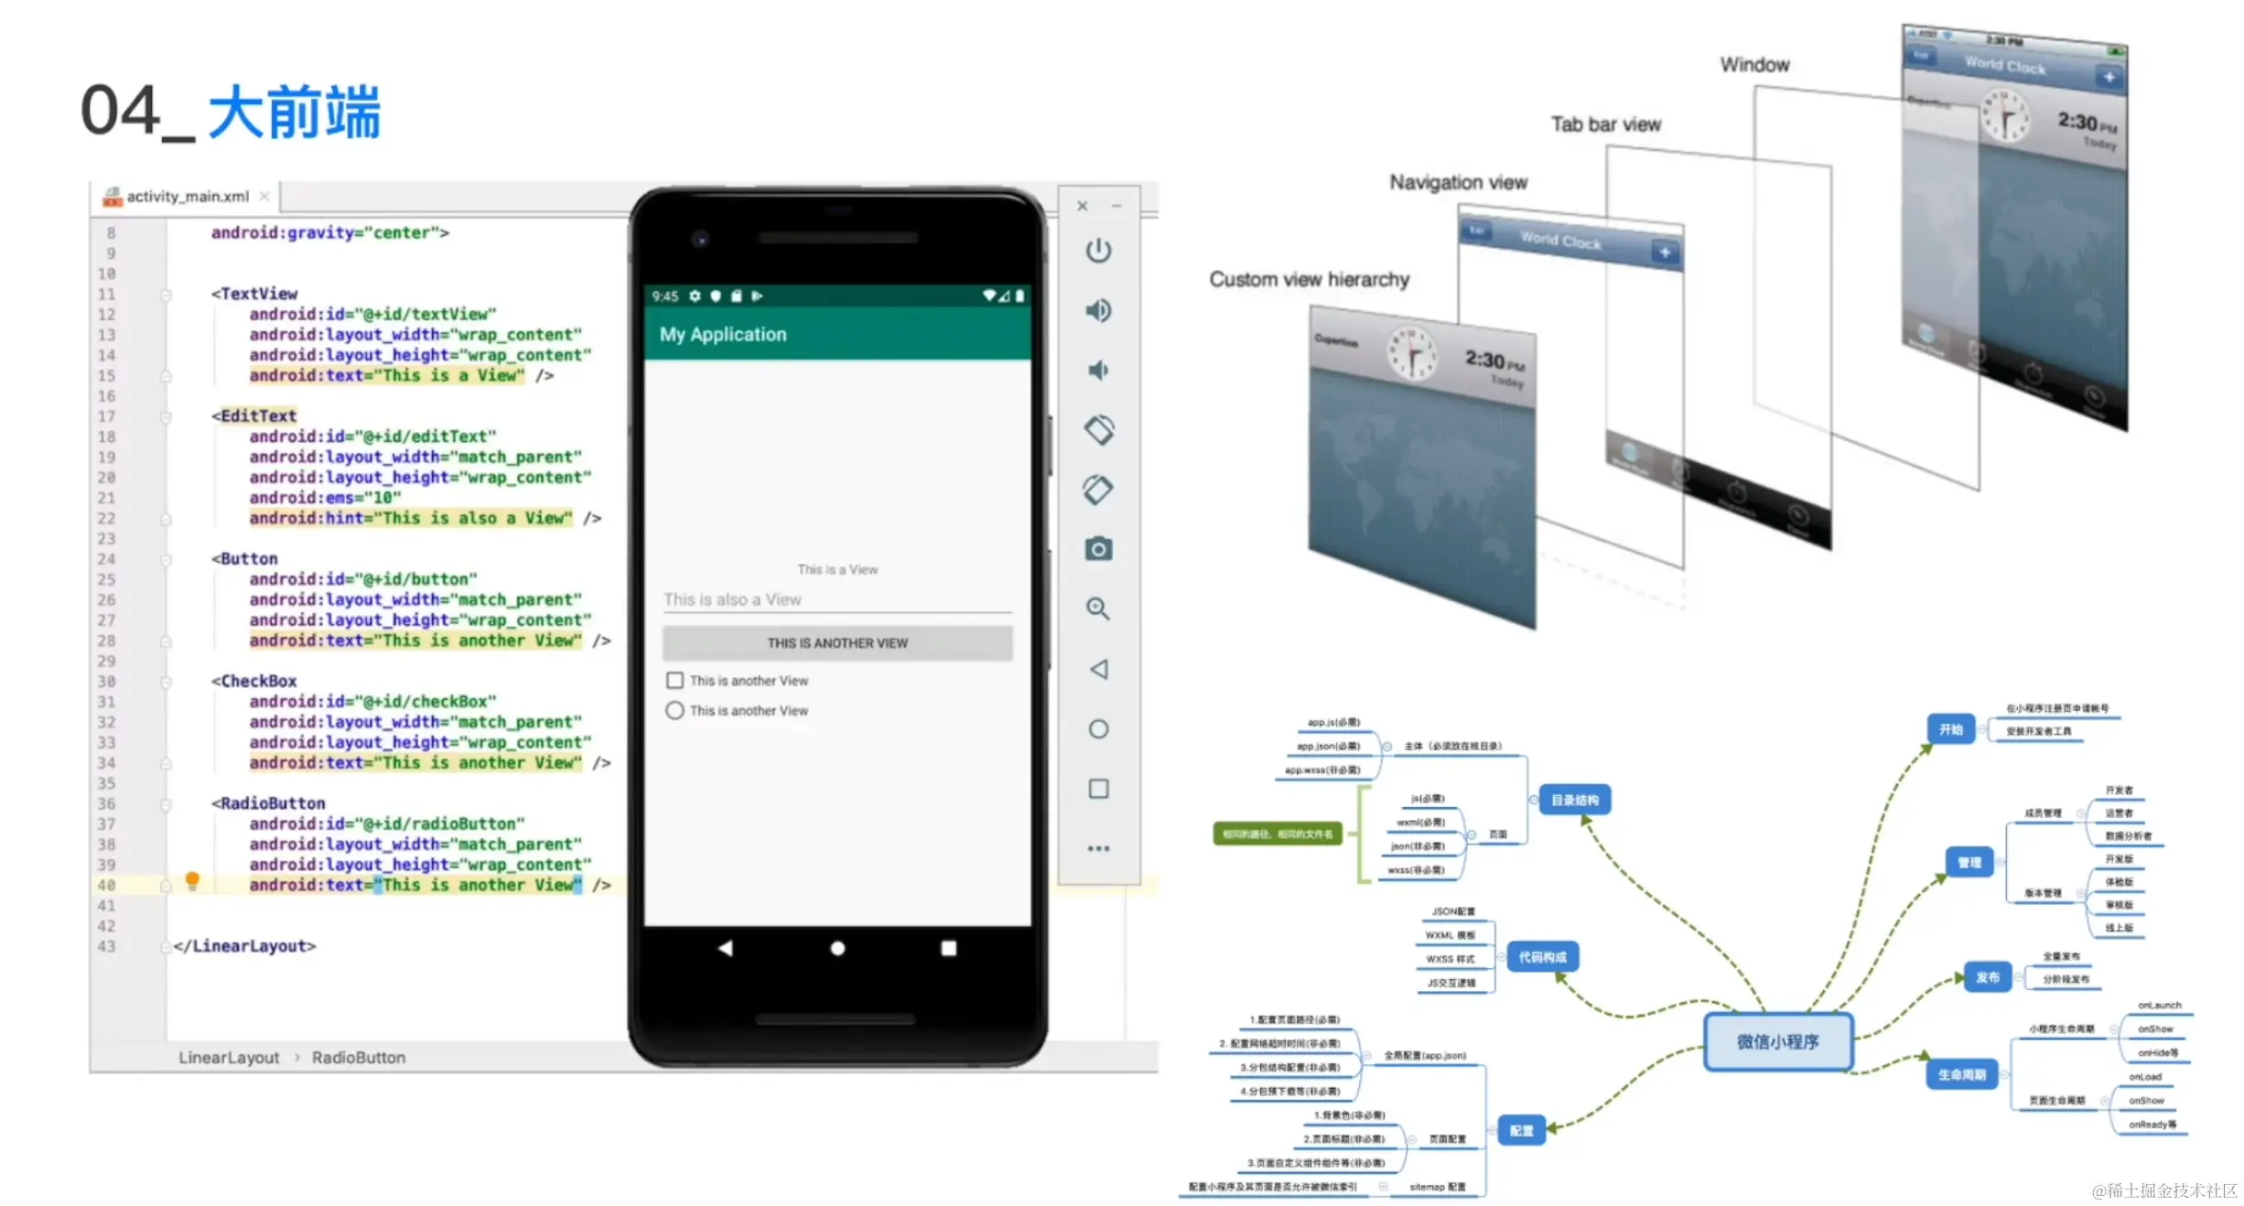
Task: Click LinearLayout in the breadcrumb bar
Action: (x=229, y=1057)
